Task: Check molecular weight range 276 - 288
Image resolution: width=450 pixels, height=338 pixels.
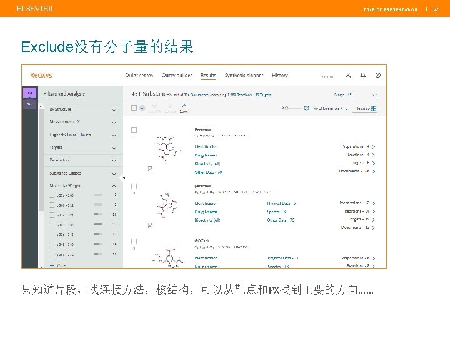Action: coord(52,195)
